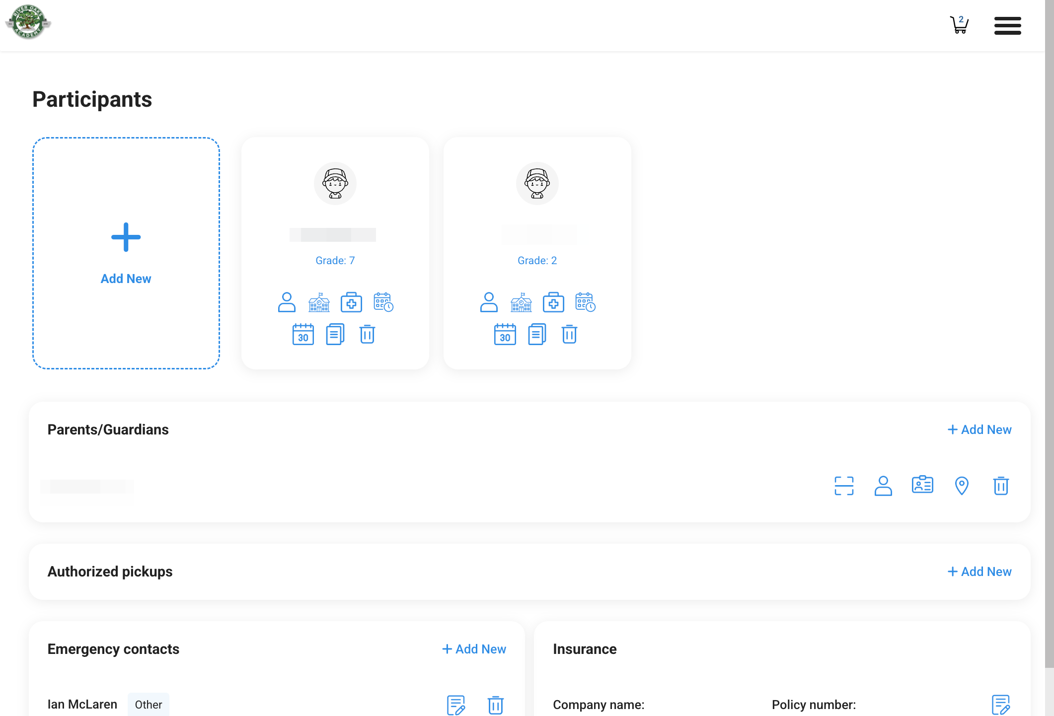Click the Company name label
This screenshot has width=1054, height=716.
point(599,705)
